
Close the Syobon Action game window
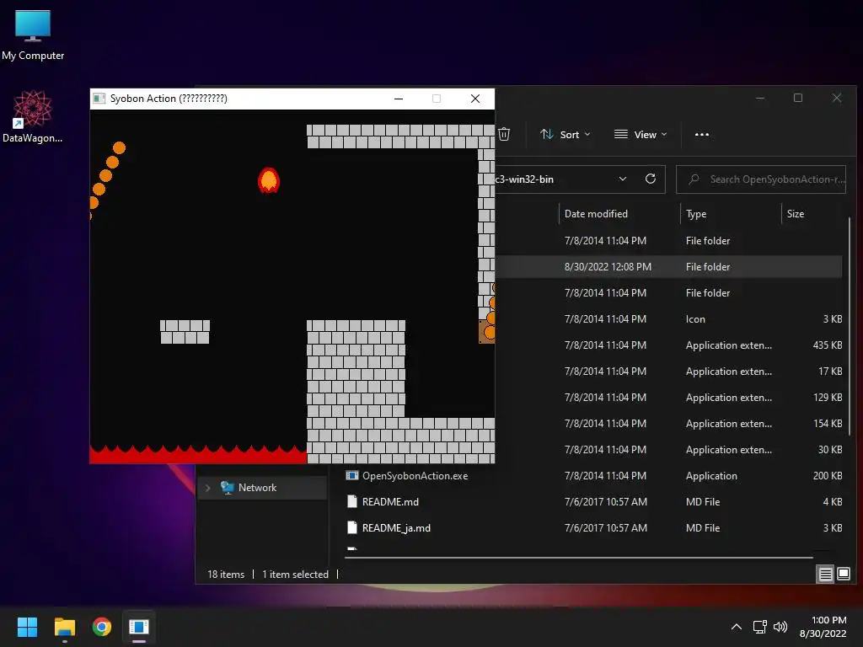point(475,99)
